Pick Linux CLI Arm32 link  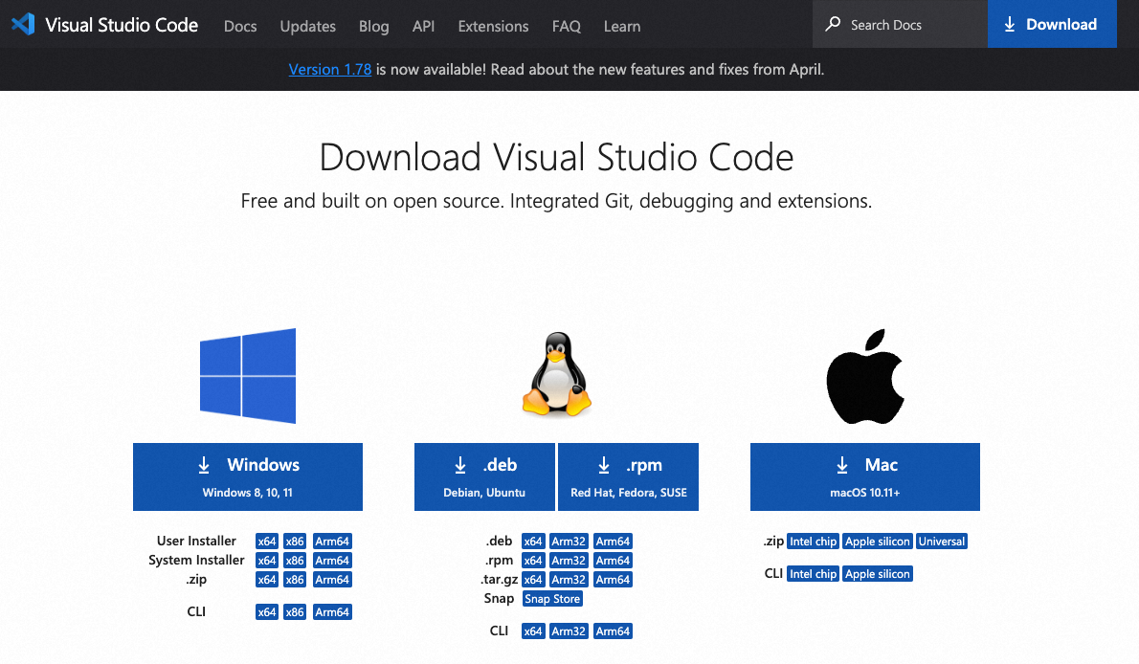pos(568,631)
